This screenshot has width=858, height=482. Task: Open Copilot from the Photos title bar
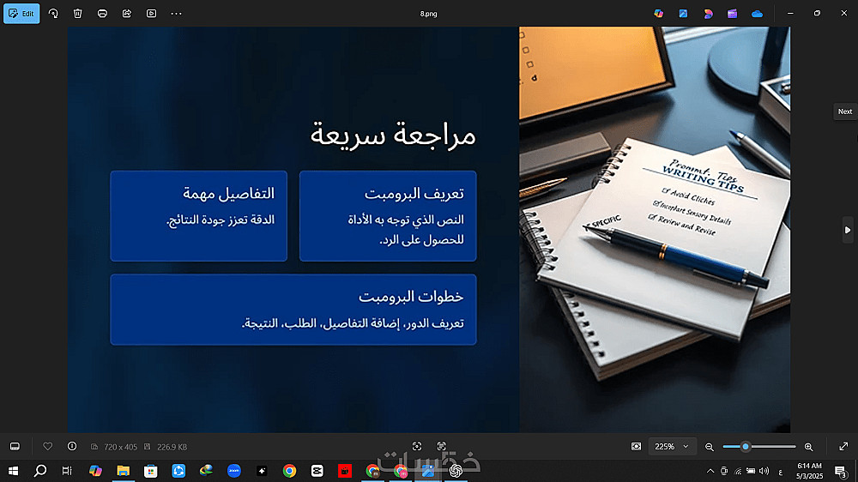[659, 14]
